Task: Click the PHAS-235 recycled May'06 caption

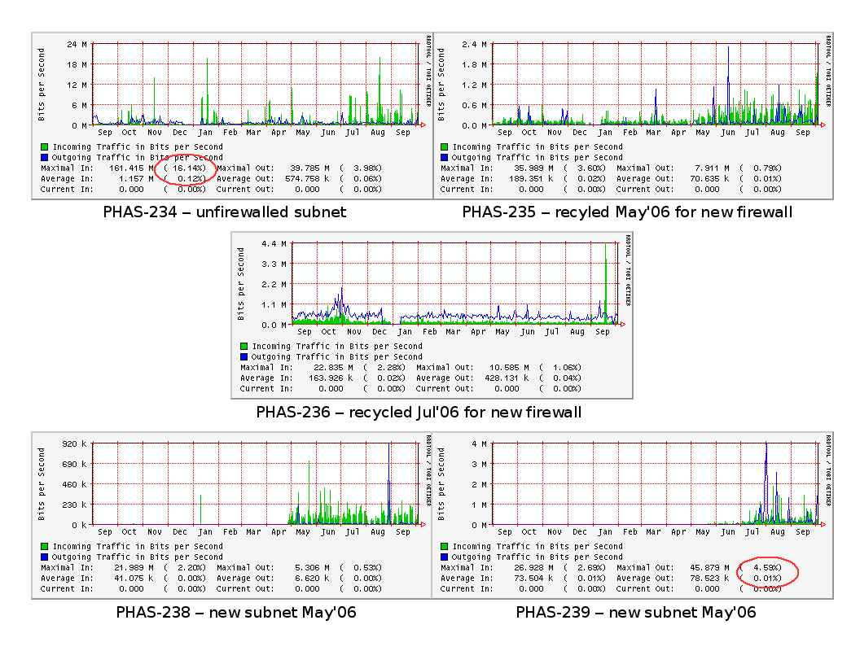Action: pos(626,212)
